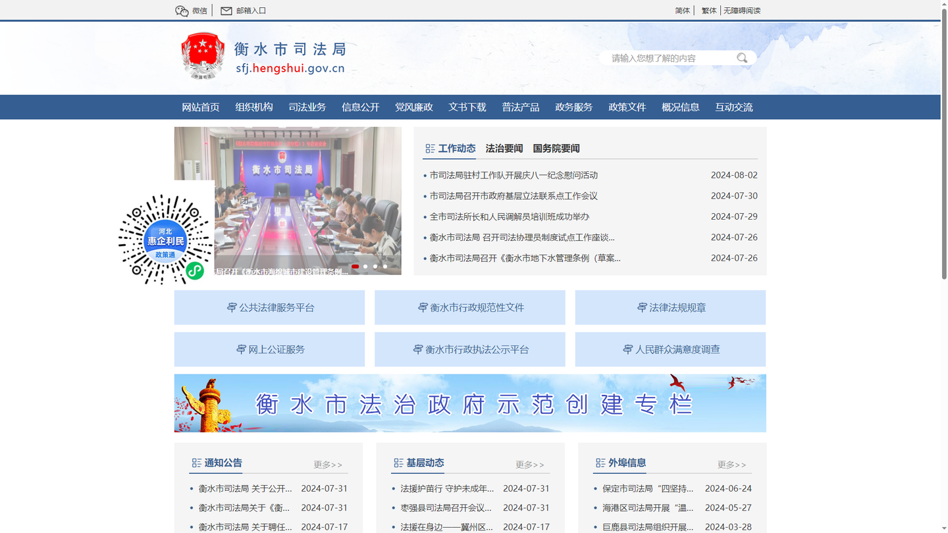
Task: Open the 文书下载 nav item
Action: coord(467,107)
